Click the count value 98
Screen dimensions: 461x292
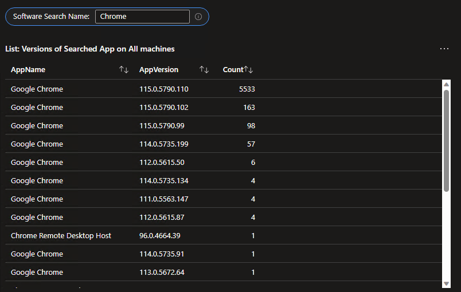[x=251, y=126]
